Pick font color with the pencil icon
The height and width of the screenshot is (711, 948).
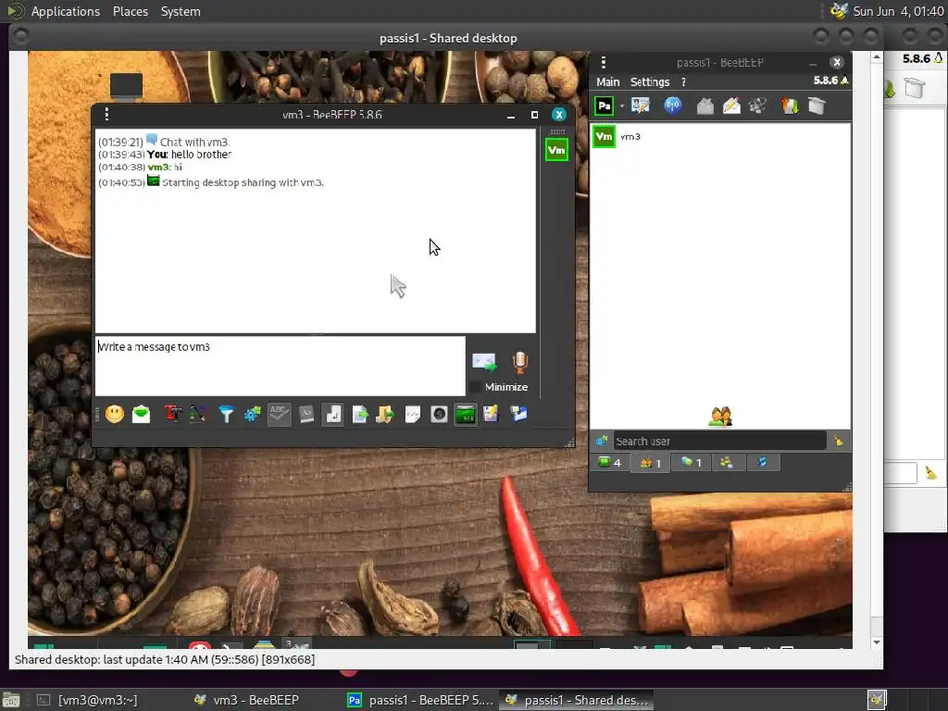tap(199, 414)
